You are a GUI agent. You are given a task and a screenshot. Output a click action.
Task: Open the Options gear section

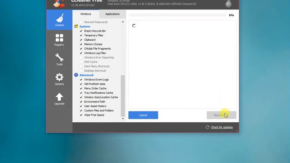[59, 79]
